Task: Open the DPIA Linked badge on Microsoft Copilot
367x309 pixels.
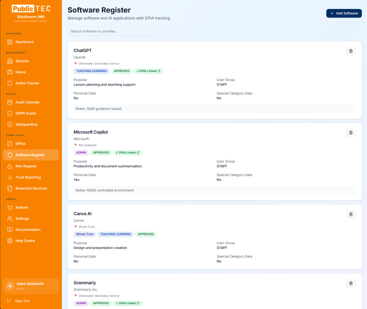Action: click(x=128, y=153)
